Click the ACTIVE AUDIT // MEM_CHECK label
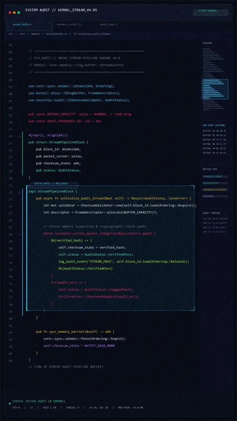The height and width of the screenshot is (421, 237). point(53,185)
